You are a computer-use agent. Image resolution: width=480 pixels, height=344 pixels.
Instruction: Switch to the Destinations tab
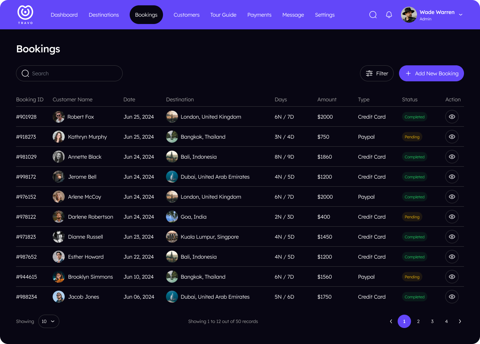coord(104,15)
